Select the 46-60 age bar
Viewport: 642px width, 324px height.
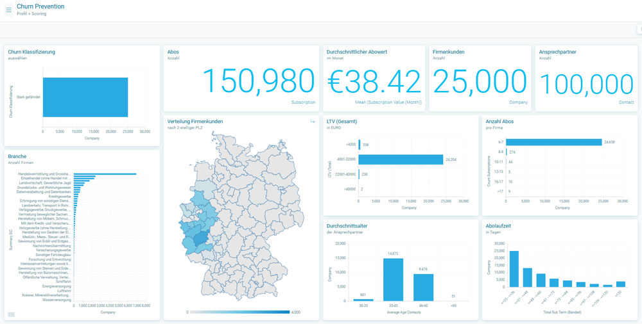[x=423, y=288]
